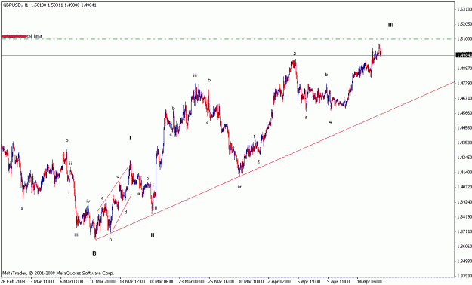Select the wave label 3 near the peak

[x=295, y=54]
